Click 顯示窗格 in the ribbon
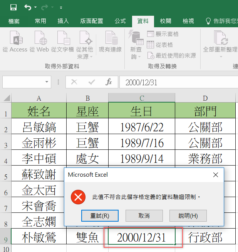This screenshot has width=238, height=252. (163, 34)
